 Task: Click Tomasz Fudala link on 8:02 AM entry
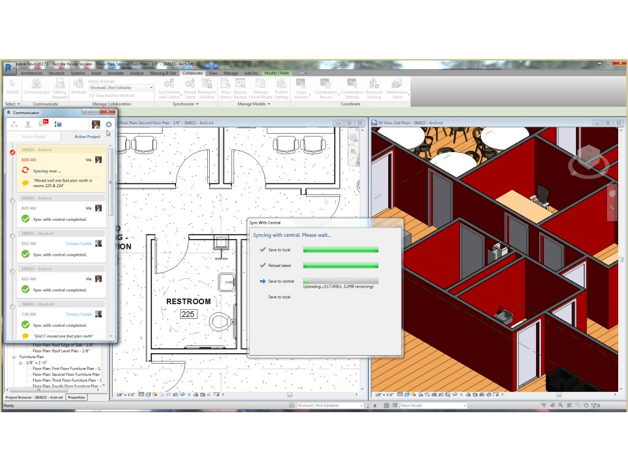coord(79,243)
